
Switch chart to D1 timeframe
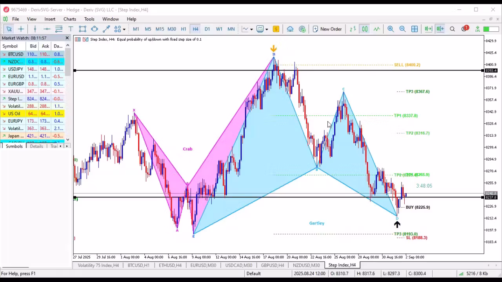coord(207,29)
